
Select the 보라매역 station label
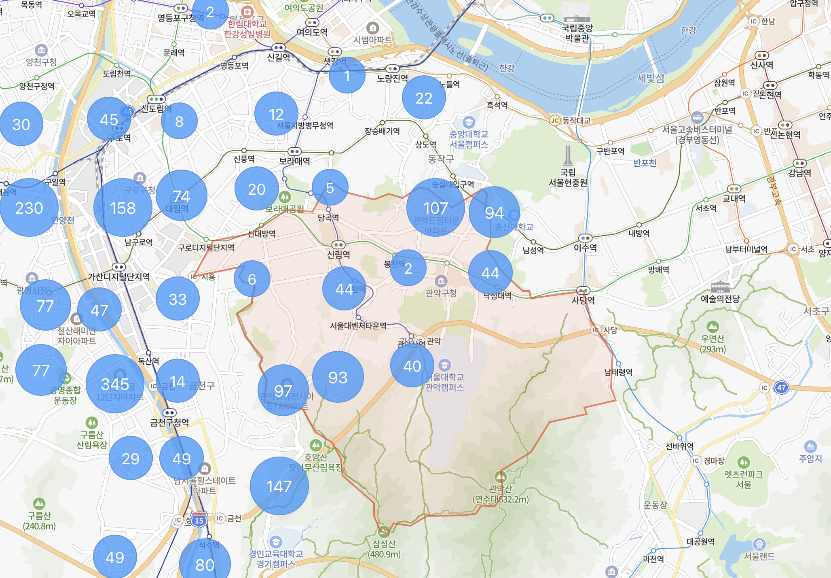tap(294, 161)
